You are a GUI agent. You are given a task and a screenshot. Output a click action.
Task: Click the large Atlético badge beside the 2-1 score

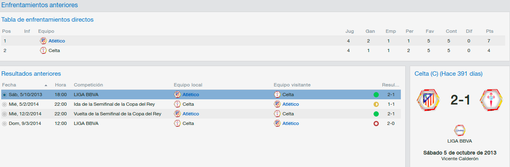tap(429, 100)
